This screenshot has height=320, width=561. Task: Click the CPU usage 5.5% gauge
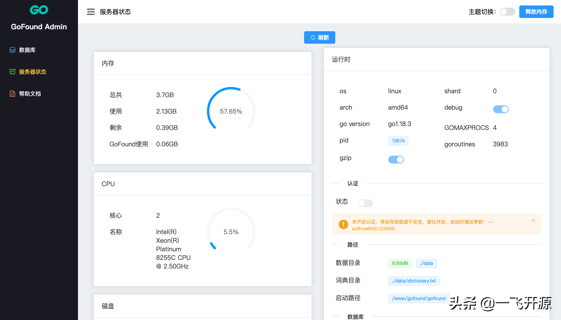click(231, 232)
